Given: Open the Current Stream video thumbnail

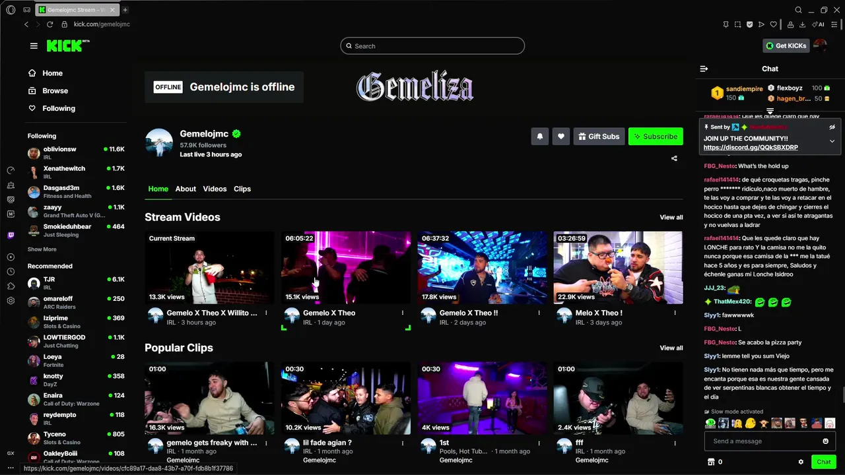Looking at the screenshot, I should (x=209, y=267).
